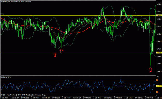Click the 2 Oct 00:10 time label
Viewport: 162px width, 99px height.
[x=35, y=98]
